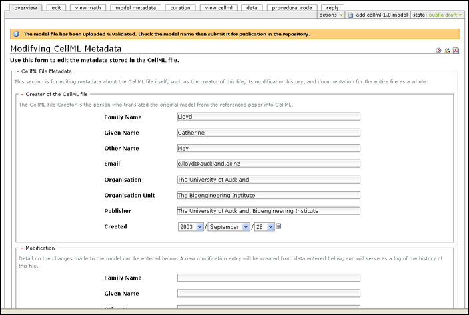This screenshot has width=469, height=315.
Task: Switch to the edit tab
Action: (56, 8)
